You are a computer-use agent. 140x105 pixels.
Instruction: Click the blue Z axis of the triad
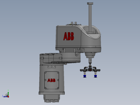click(6, 97)
